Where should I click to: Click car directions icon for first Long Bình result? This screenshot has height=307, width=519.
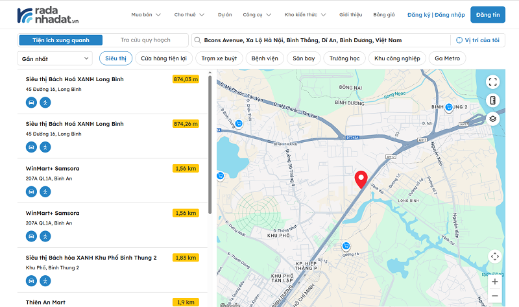[x=31, y=103]
